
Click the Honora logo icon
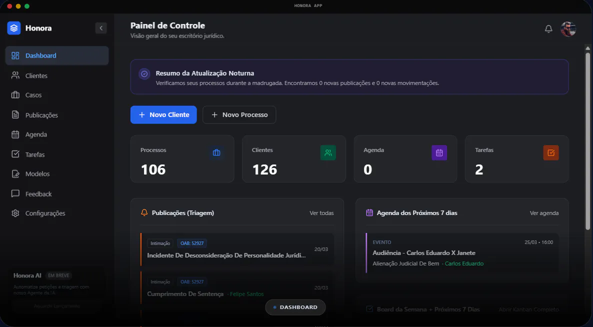(14, 28)
